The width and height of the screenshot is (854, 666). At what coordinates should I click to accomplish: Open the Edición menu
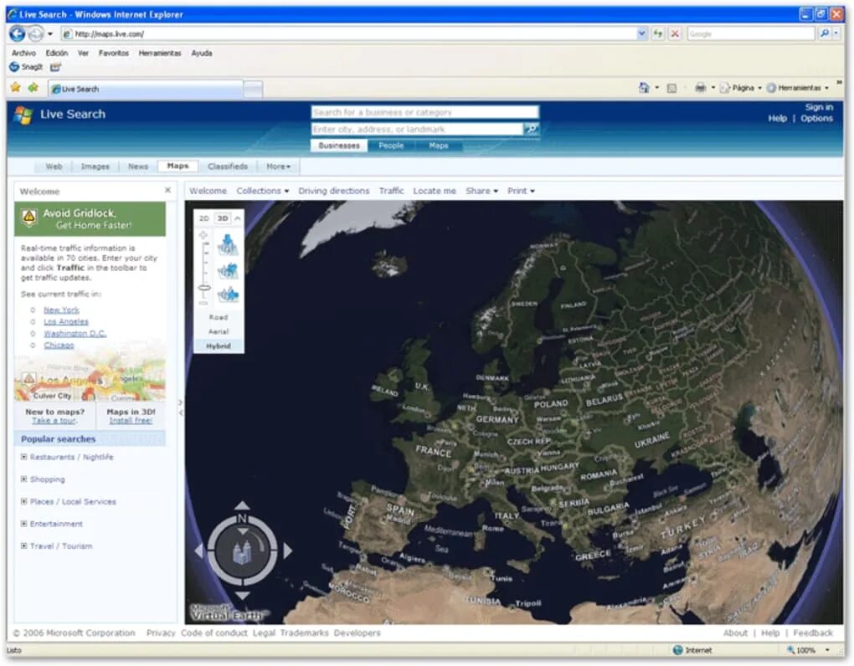click(57, 53)
